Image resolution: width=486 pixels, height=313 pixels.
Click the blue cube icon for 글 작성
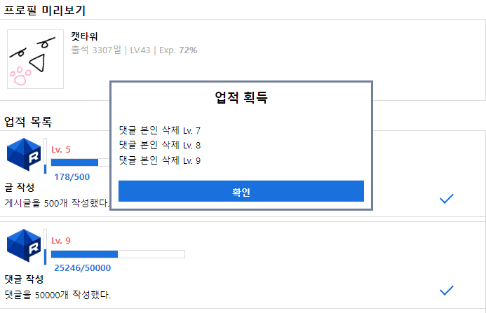pyautogui.click(x=24, y=155)
